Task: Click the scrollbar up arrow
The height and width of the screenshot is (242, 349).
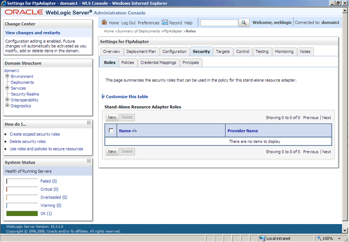Action: coord(345,10)
